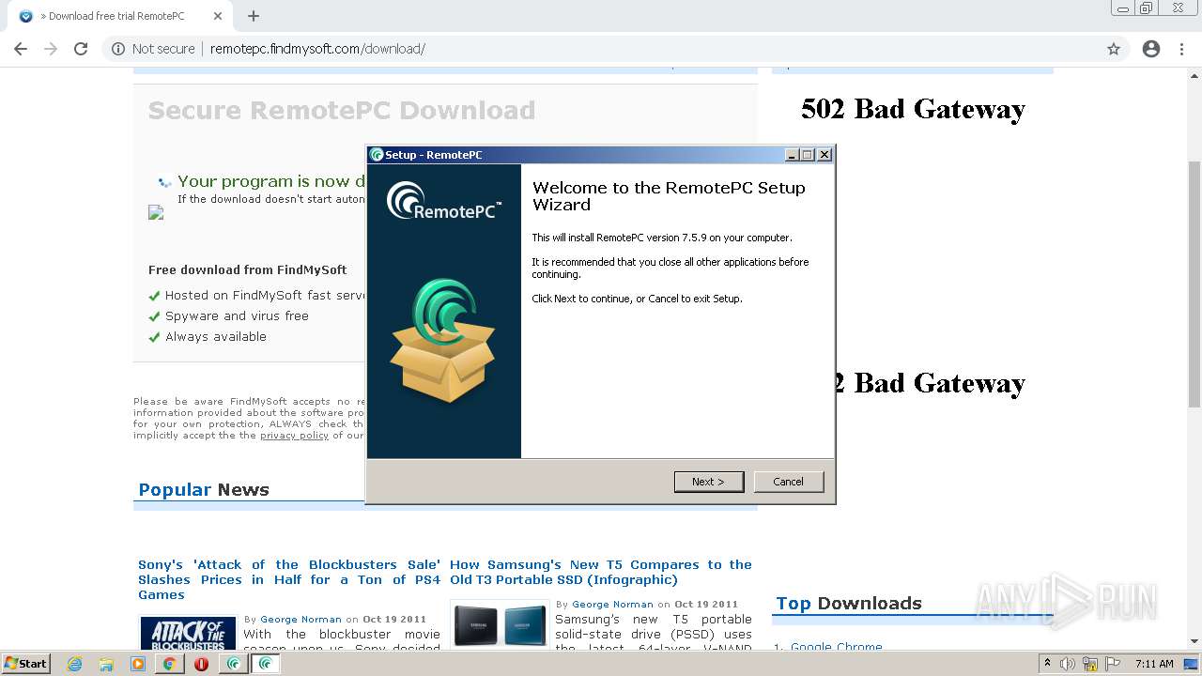This screenshot has width=1202, height=676.
Task: Open Action Center flag icon
Action: pos(1112,664)
